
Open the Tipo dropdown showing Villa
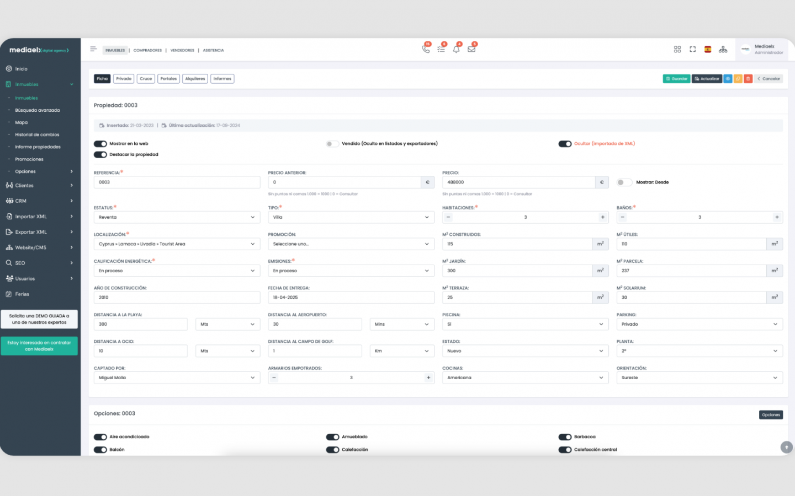coord(351,217)
